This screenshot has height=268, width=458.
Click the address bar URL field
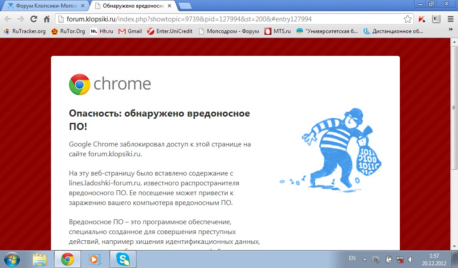pyautogui.click(x=224, y=19)
